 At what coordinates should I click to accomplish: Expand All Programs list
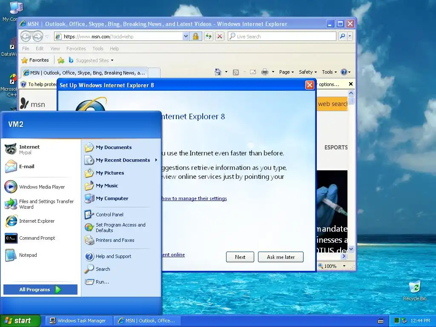coord(40,290)
